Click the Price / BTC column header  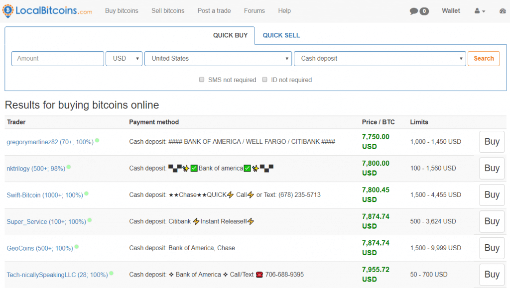(x=379, y=122)
